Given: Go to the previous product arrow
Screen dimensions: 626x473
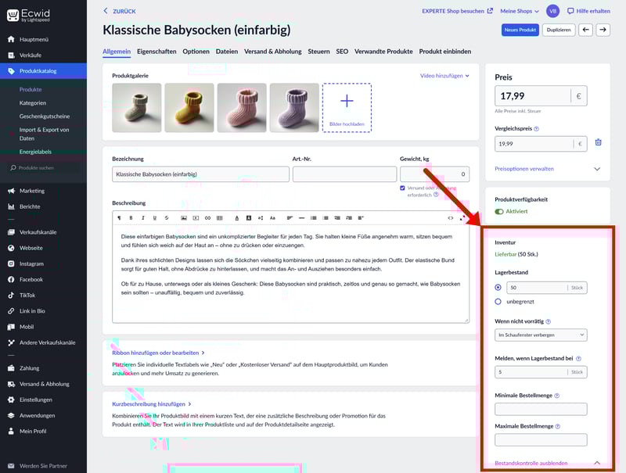Looking at the screenshot, I should (585, 30).
